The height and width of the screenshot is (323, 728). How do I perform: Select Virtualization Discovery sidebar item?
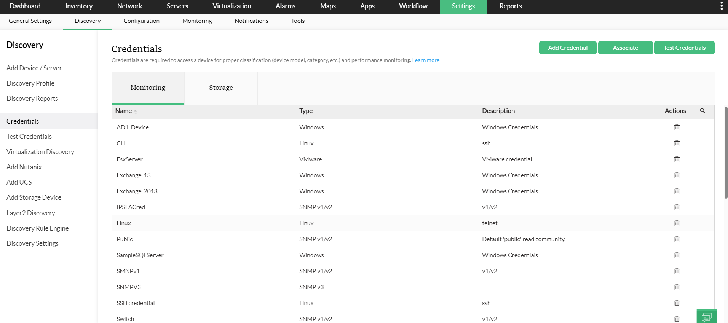tap(40, 152)
